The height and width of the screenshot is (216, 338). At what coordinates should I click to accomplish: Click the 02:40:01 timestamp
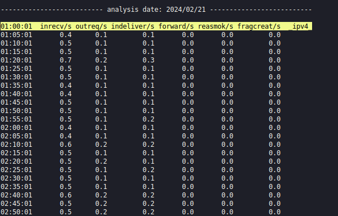point(16,195)
